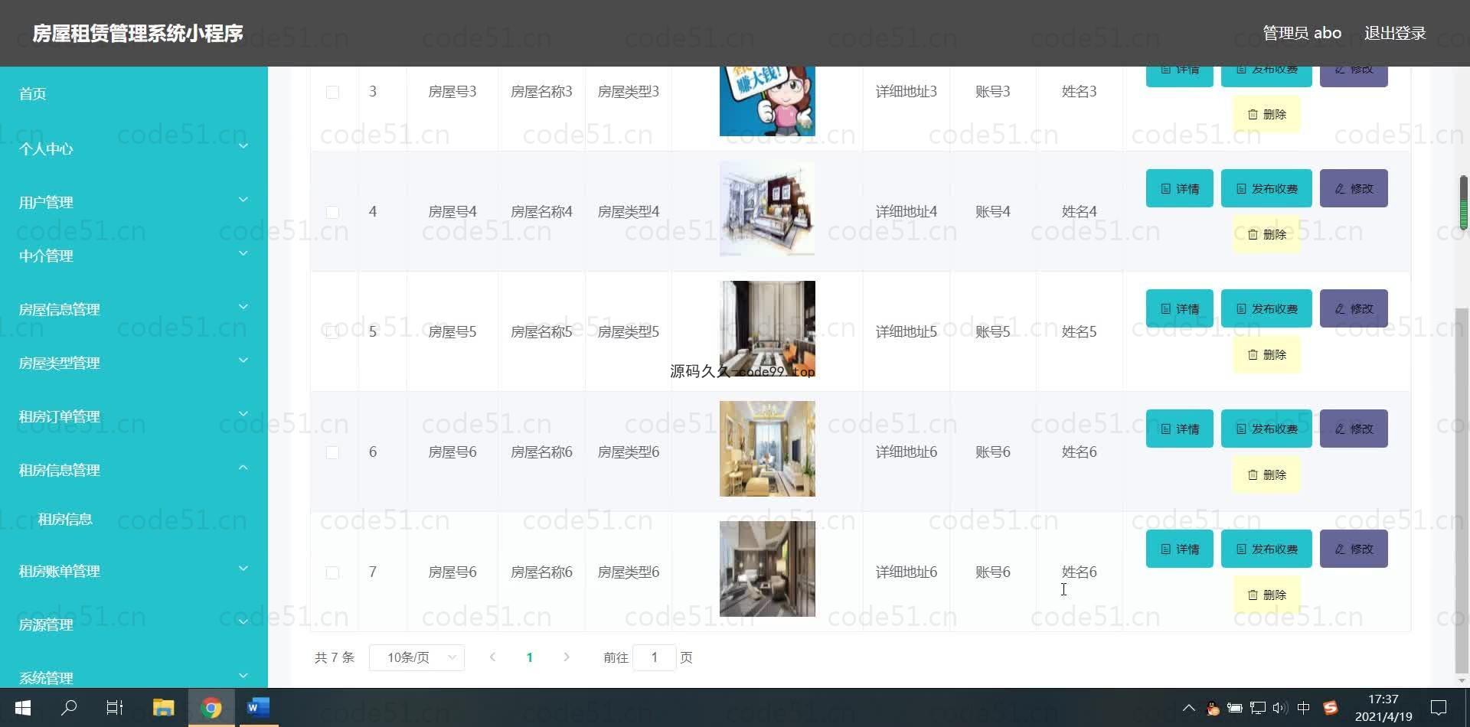Select the checkbox for row 4
This screenshot has width=1470, height=727.
[332, 212]
